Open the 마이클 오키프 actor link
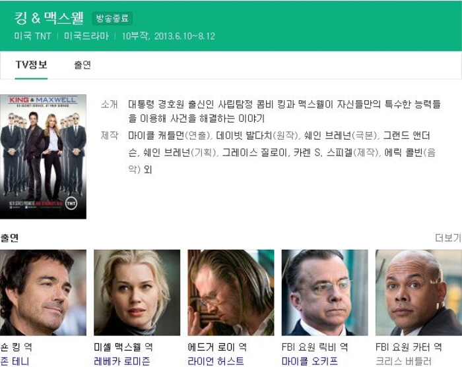The image size is (462, 367). click(310, 361)
